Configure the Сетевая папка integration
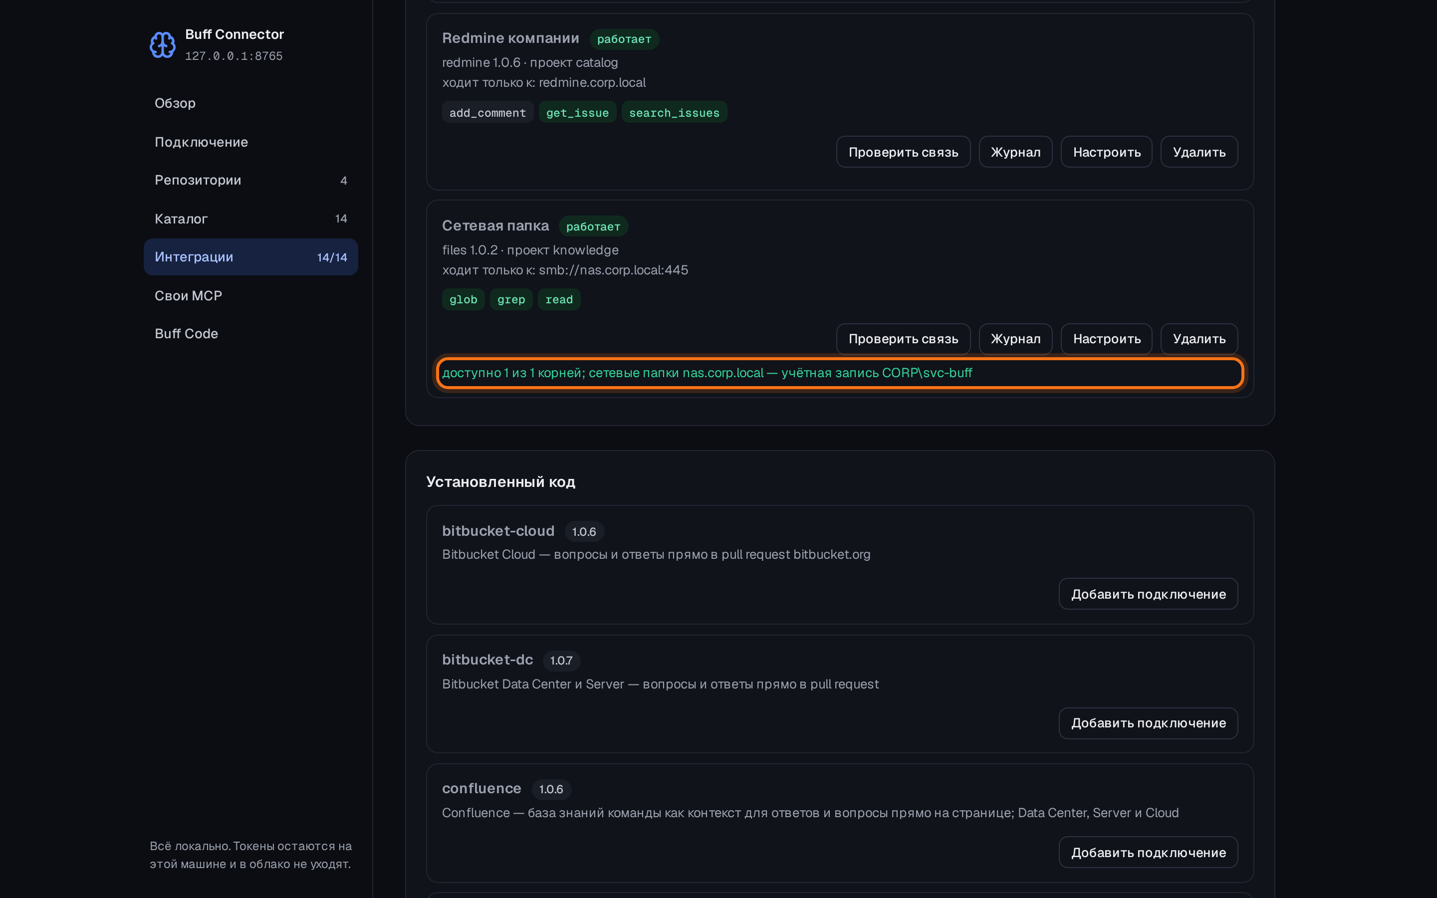Image resolution: width=1437 pixels, height=898 pixels. 1106,339
